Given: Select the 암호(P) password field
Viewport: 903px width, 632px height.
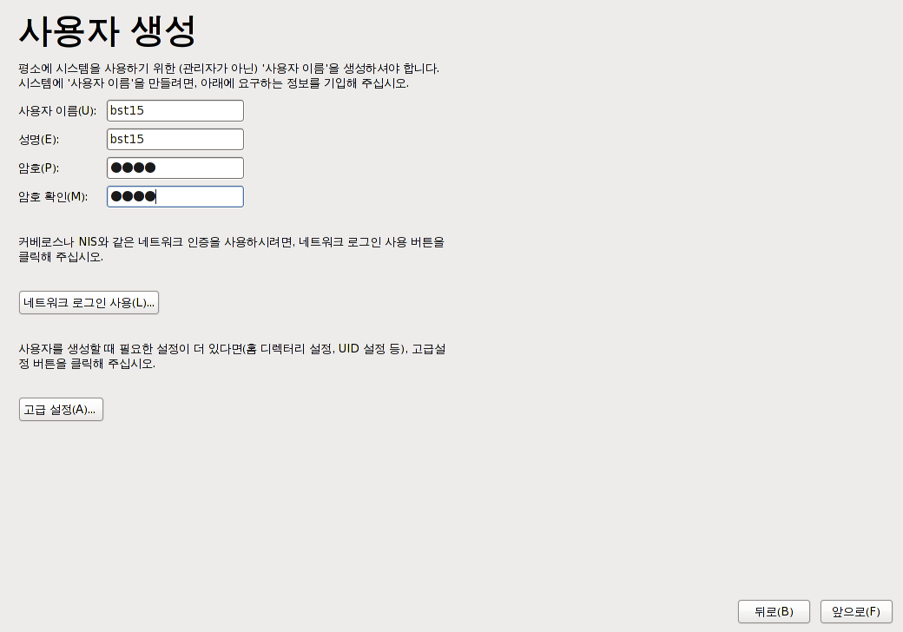Looking at the screenshot, I should click(175, 168).
